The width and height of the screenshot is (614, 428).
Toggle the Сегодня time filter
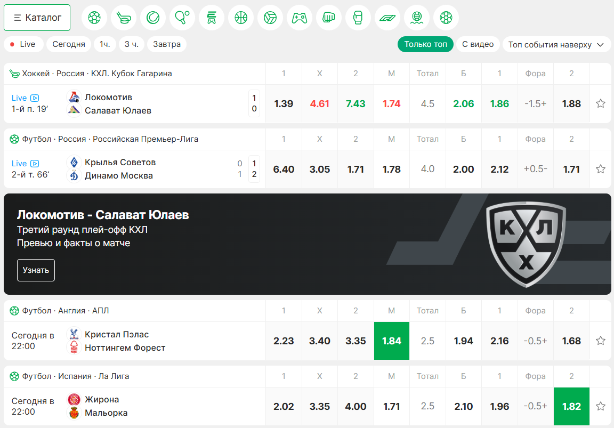tap(69, 44)
